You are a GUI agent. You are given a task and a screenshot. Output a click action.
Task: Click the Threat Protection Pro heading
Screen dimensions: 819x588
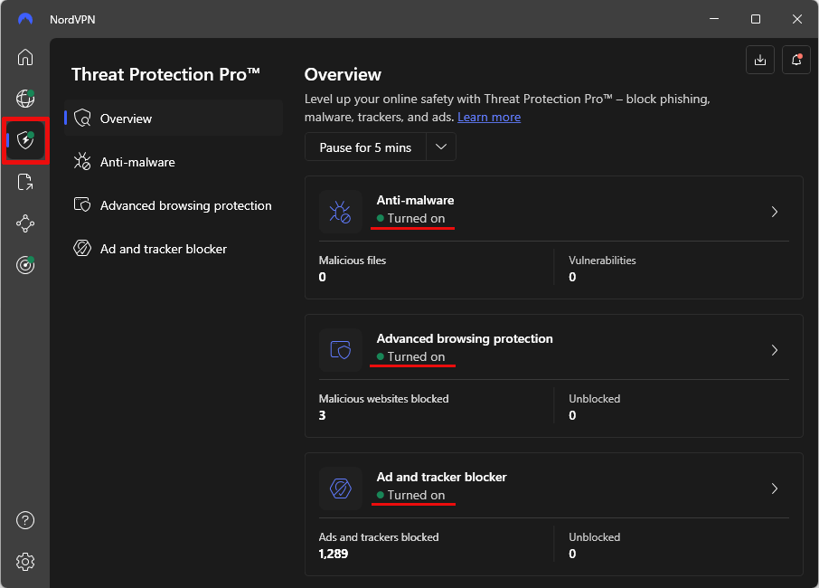[165, 74]
